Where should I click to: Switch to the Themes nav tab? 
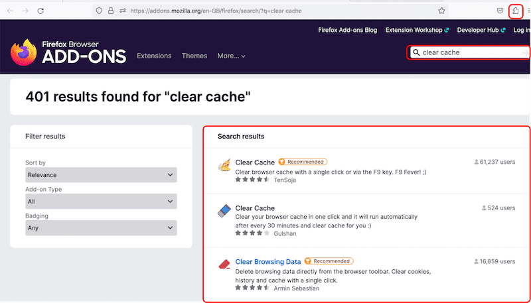(194, 56)
